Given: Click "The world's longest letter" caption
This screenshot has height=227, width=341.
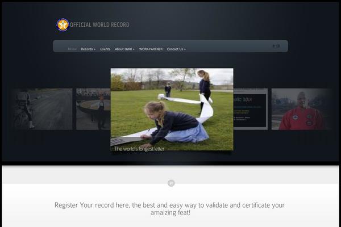Looking at the screenshot, I should 139,149.
